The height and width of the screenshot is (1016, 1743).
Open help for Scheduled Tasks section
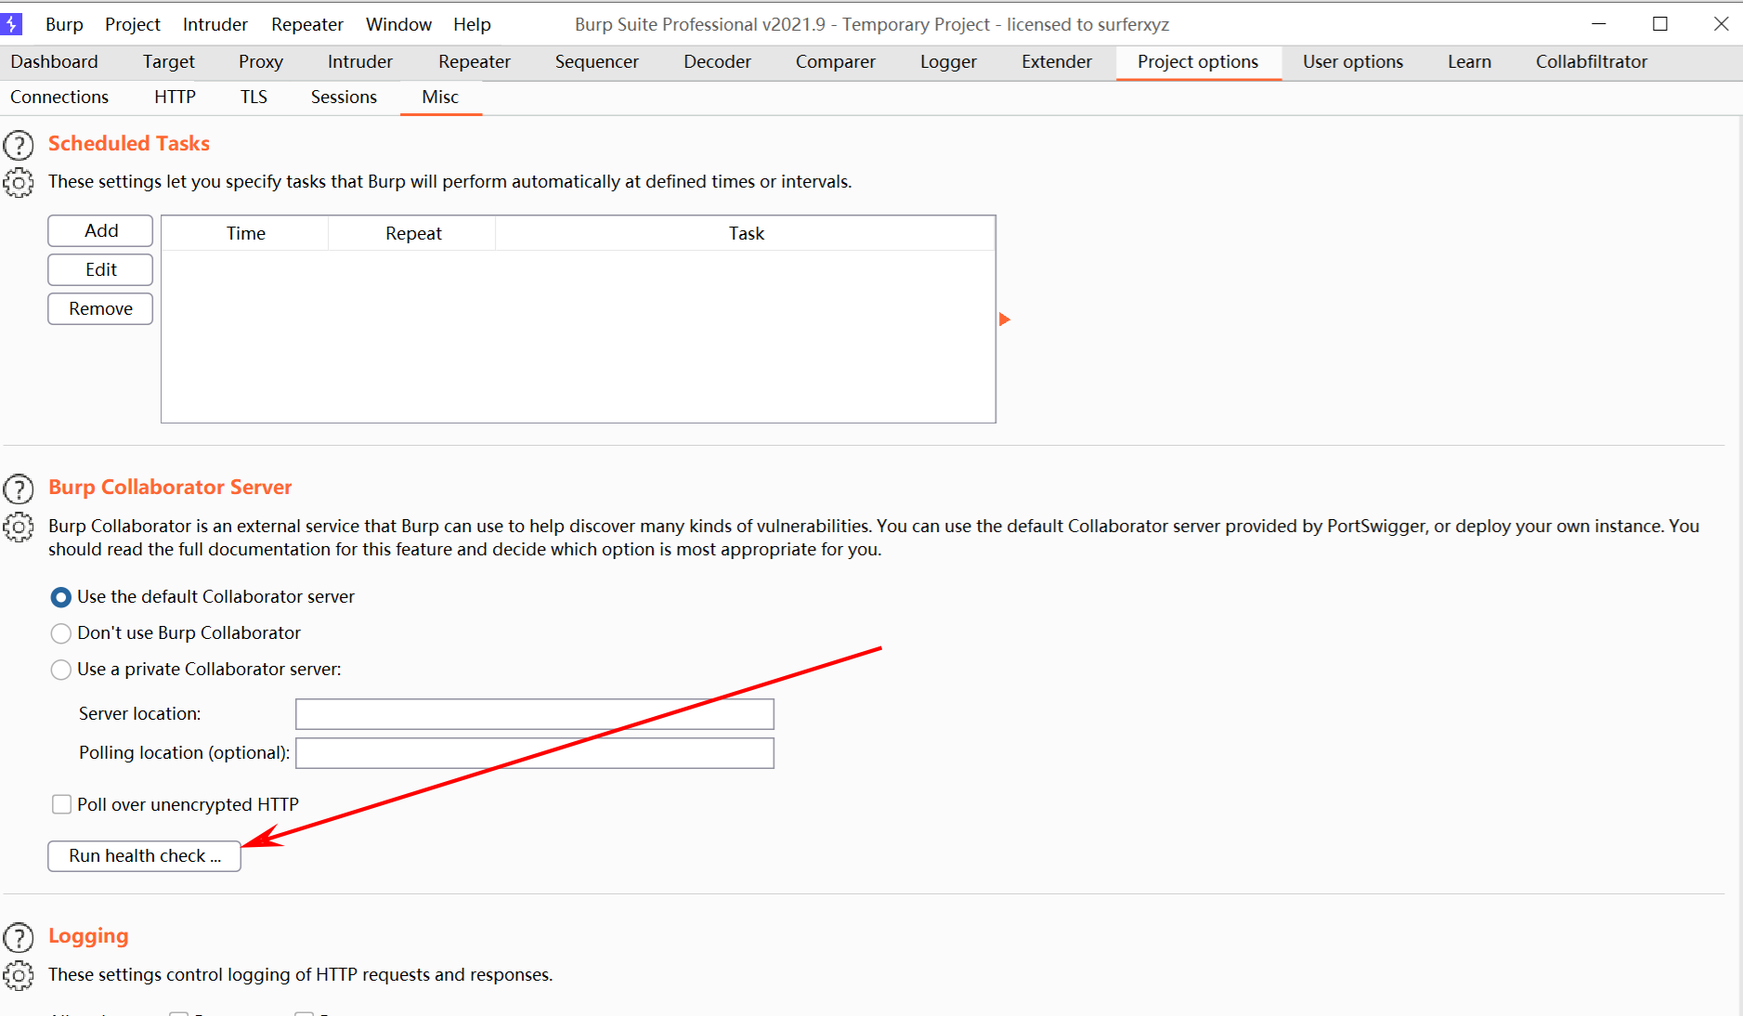[x=19, y=145]
